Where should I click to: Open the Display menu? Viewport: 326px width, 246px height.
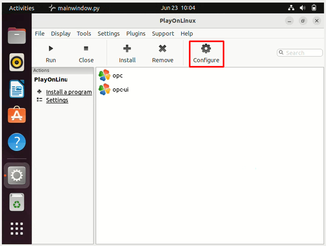tap(61, 34)
